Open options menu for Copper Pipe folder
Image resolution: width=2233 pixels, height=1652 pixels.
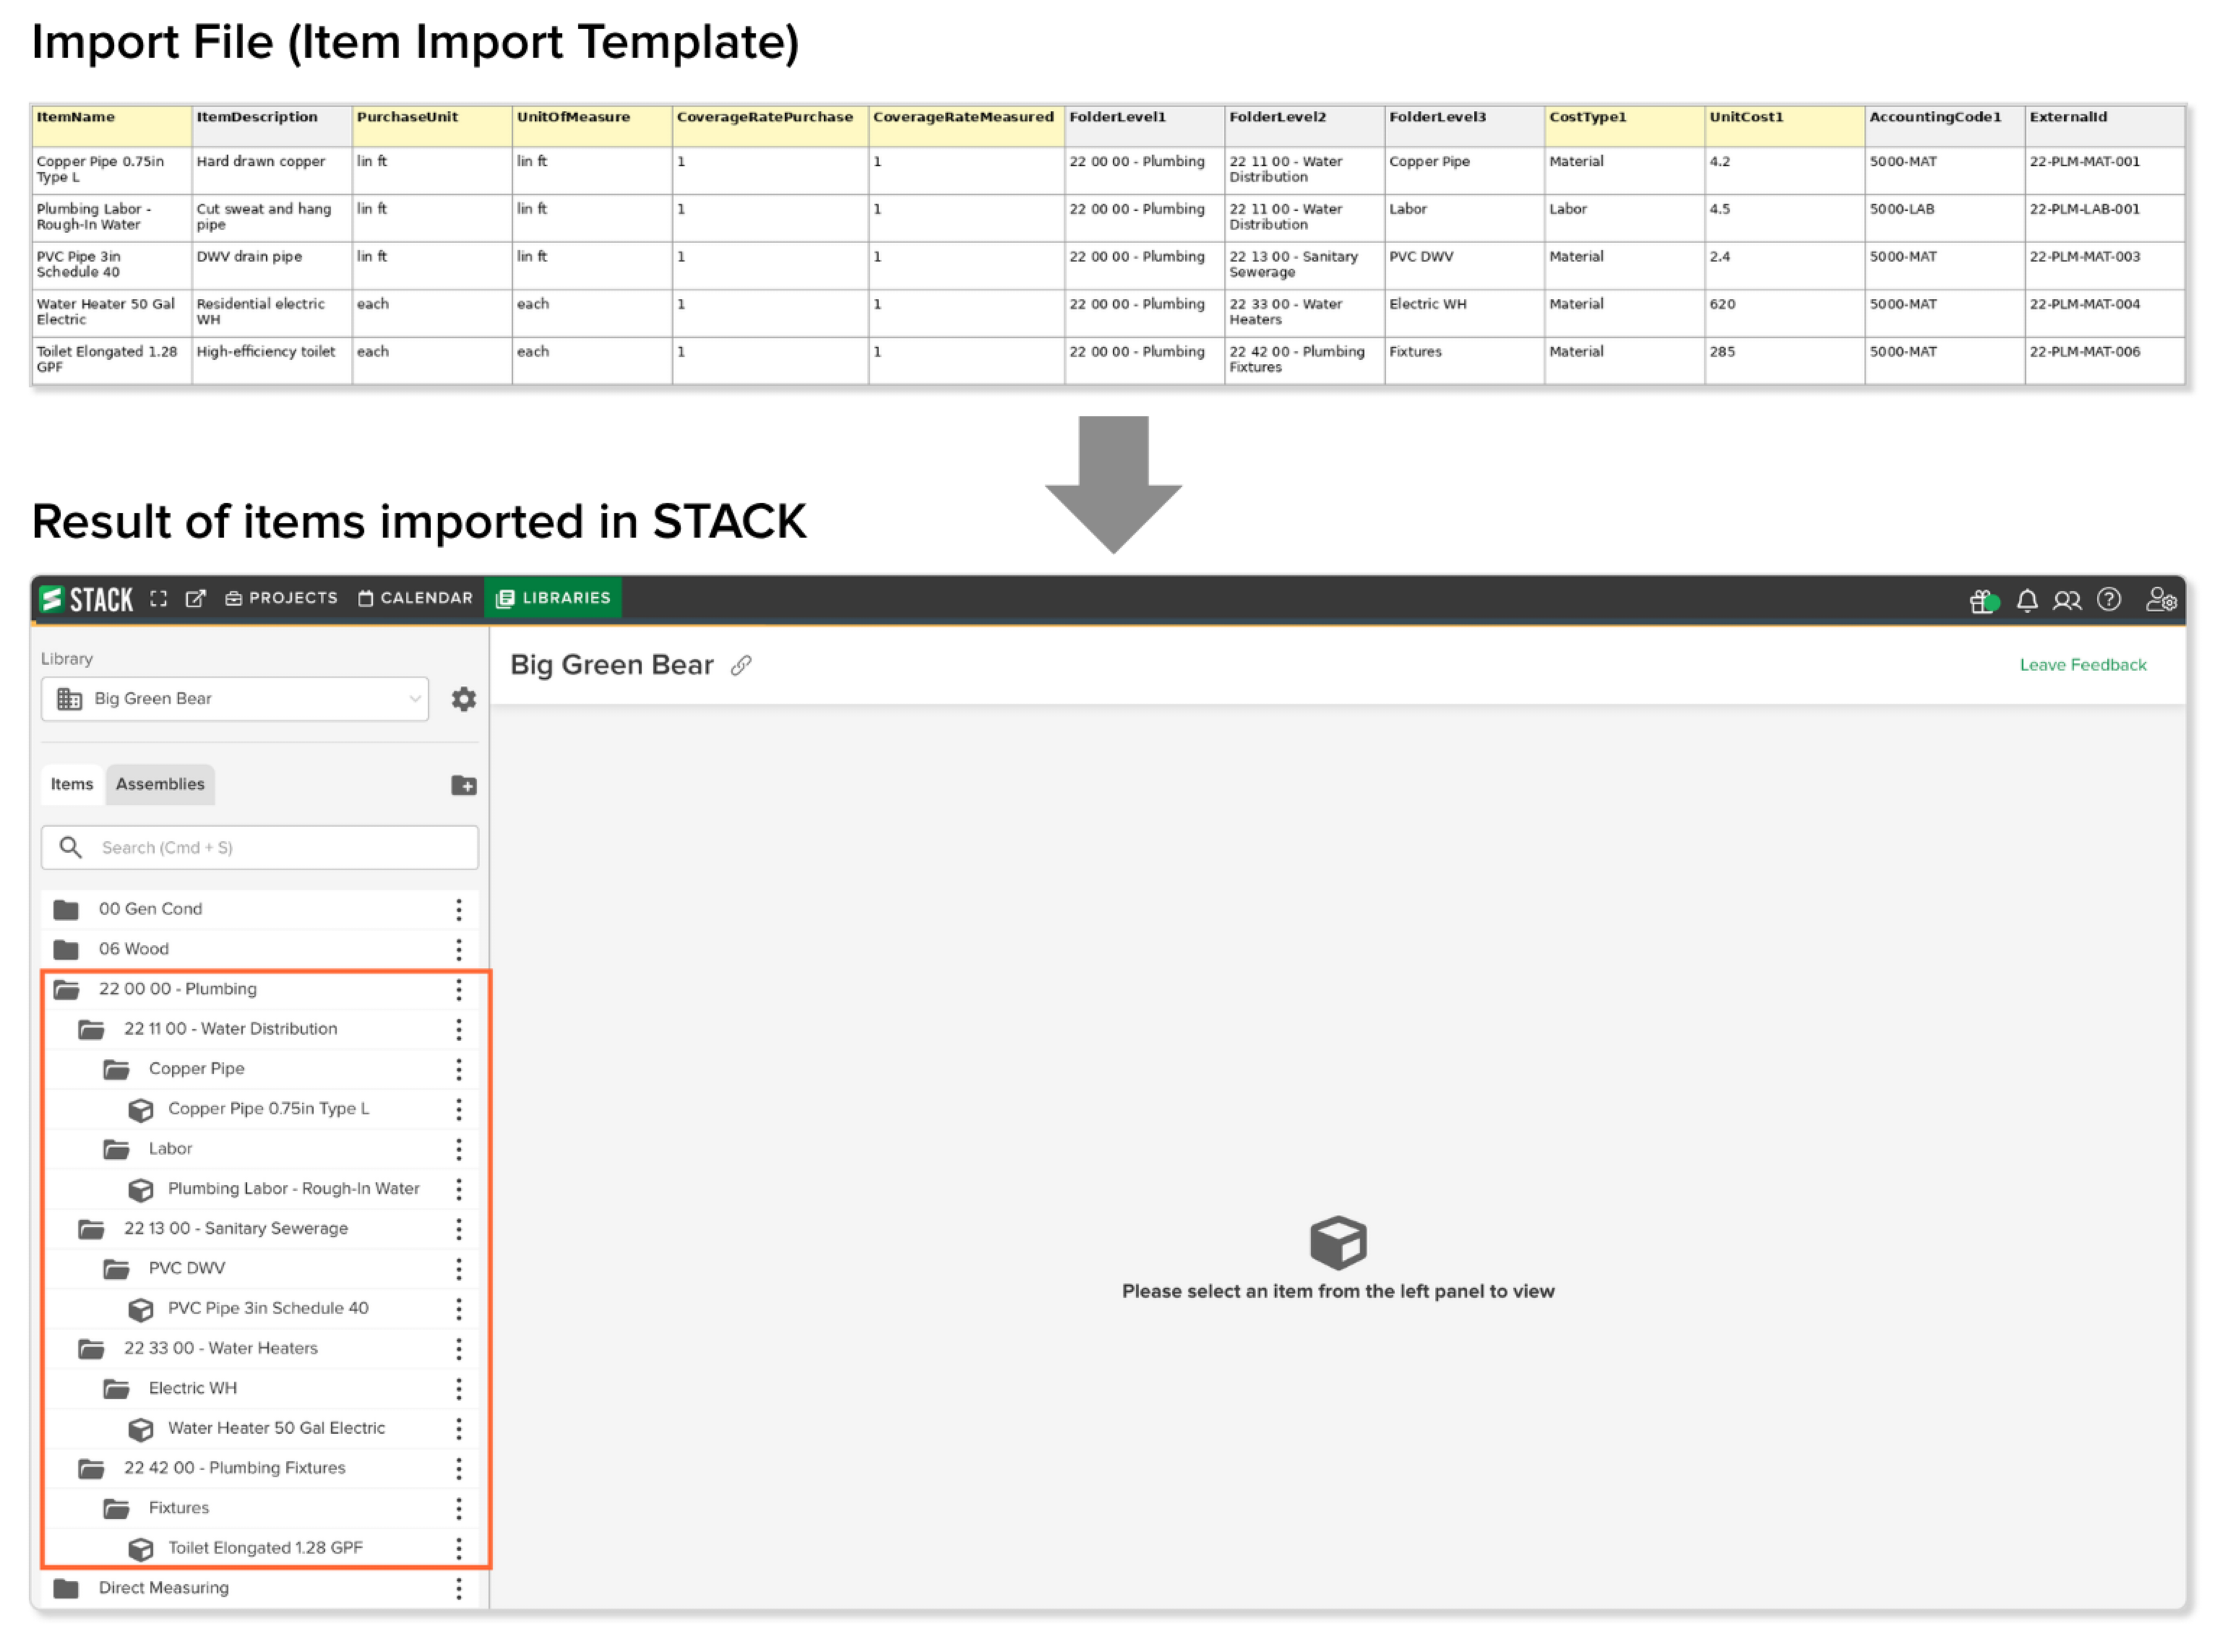[459, 1069]
